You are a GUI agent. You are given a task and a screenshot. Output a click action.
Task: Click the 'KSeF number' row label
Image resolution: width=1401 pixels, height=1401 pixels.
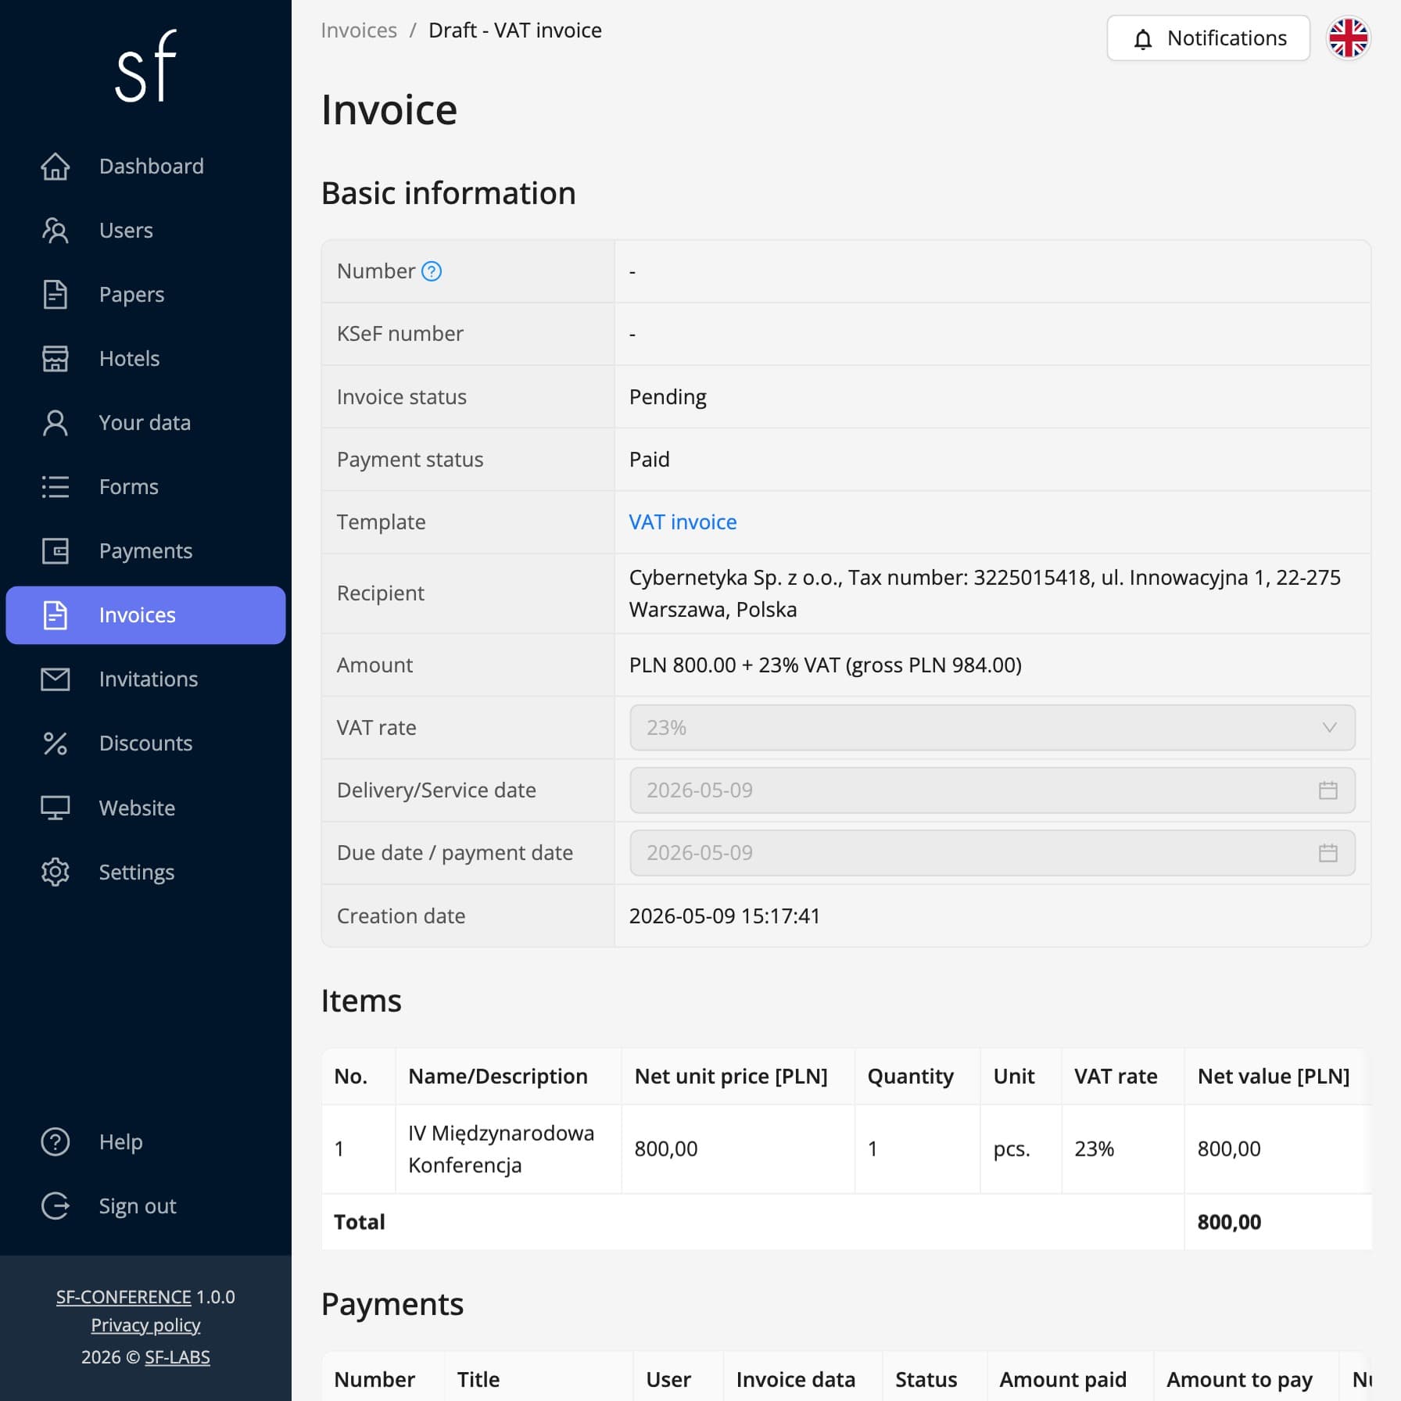[400, 334]
